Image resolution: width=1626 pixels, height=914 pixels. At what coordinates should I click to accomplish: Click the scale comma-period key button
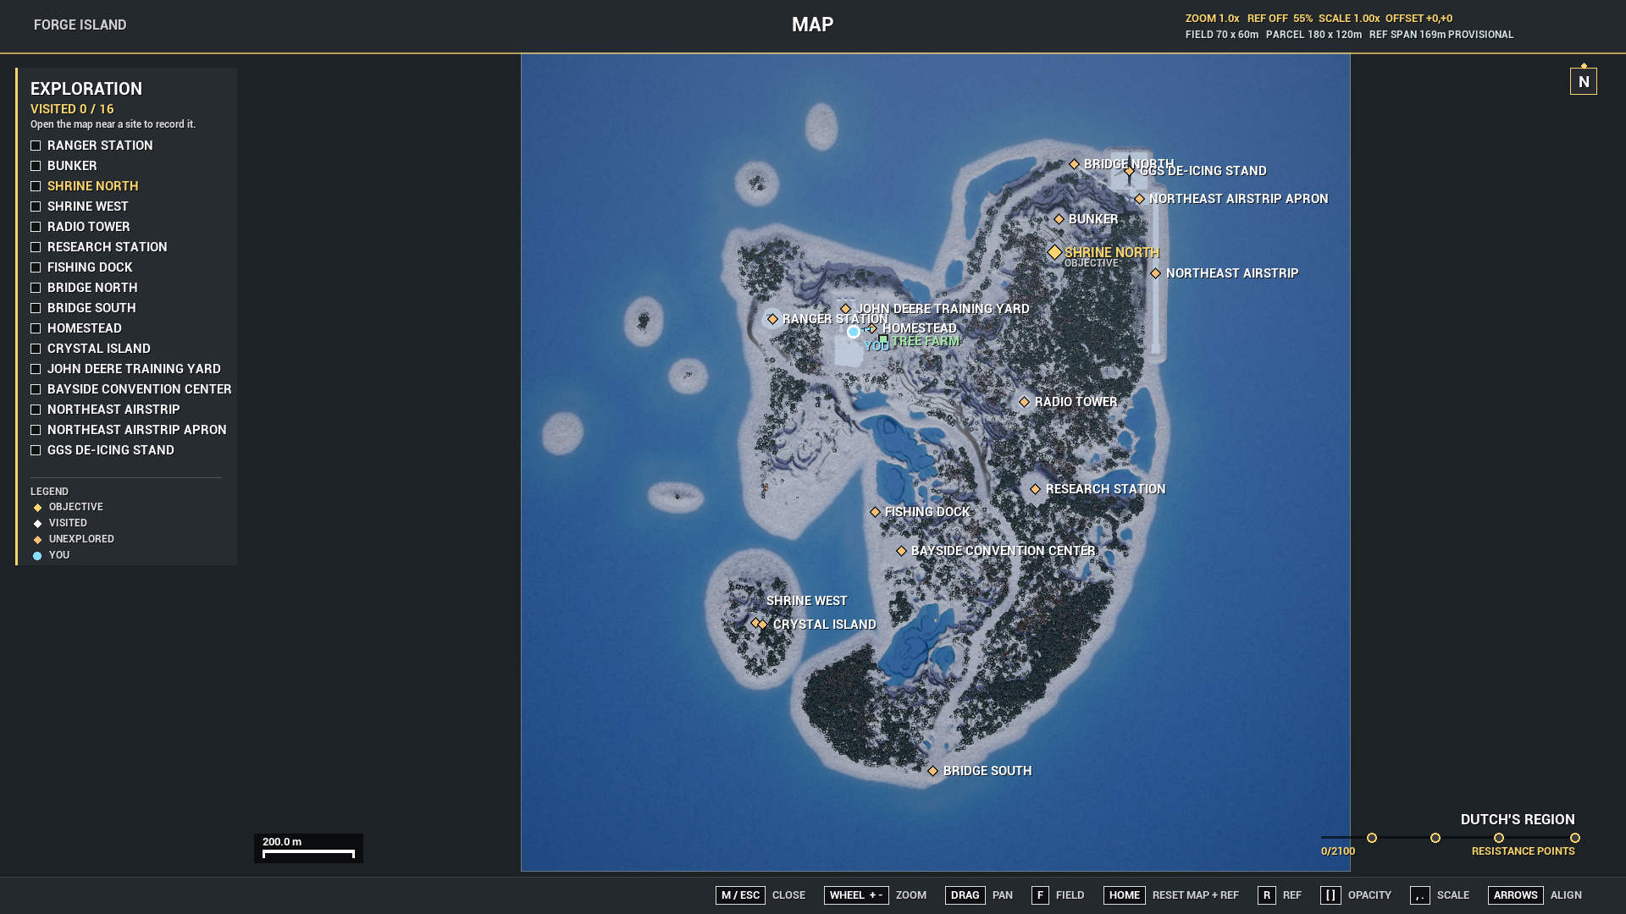click(x=1420, y=895)
